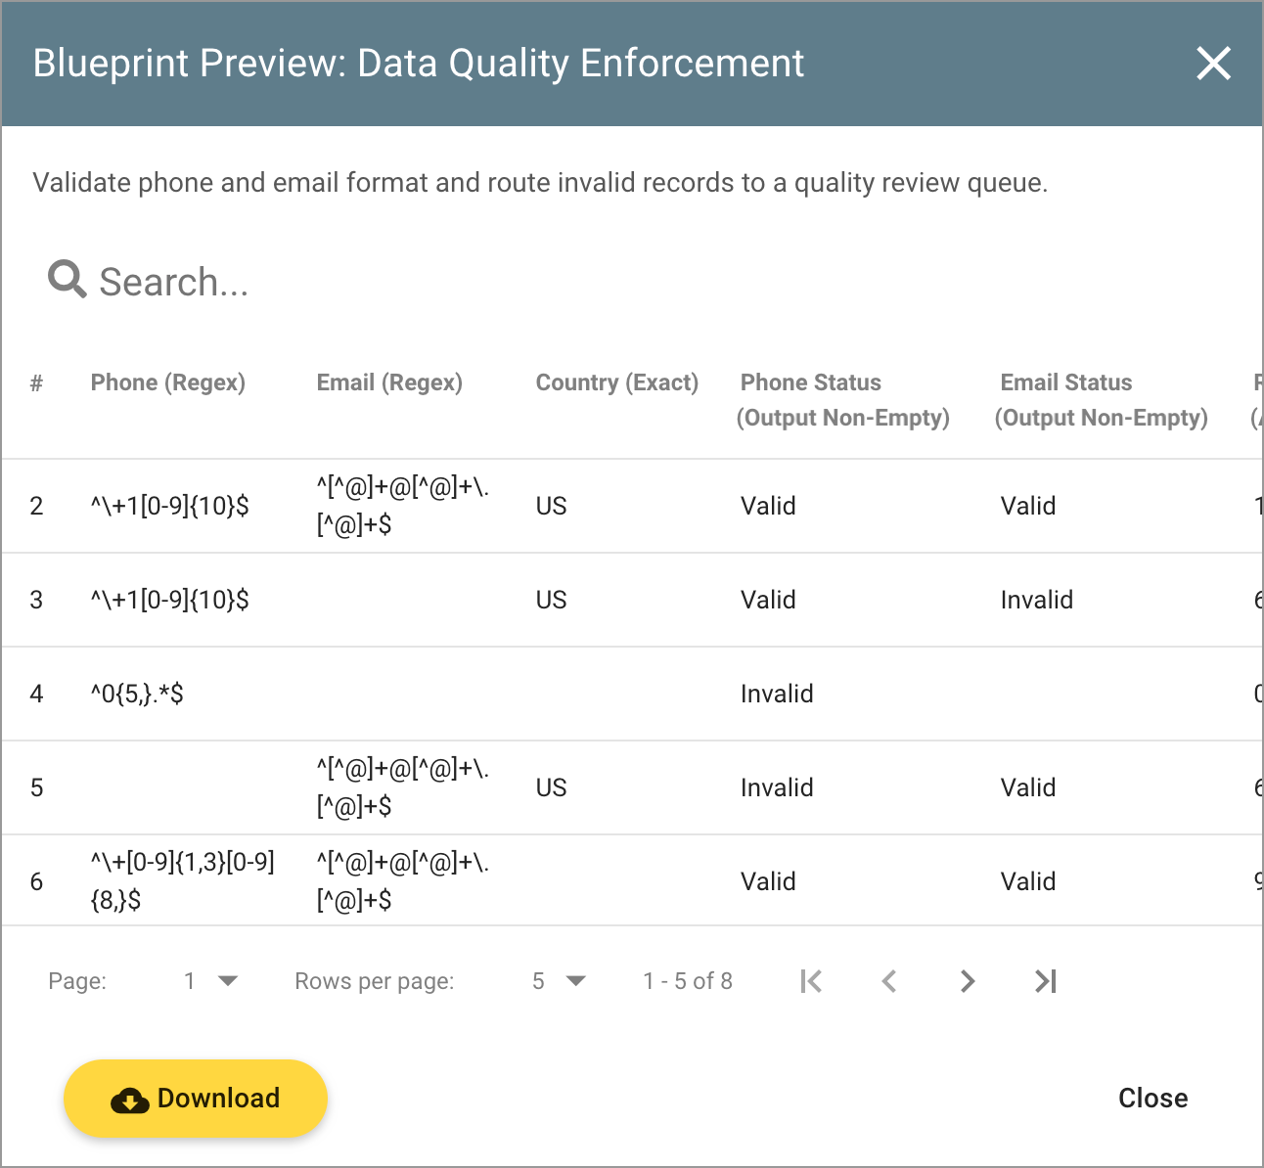Select row 6 phone regex cell

(x=183, y=881)
